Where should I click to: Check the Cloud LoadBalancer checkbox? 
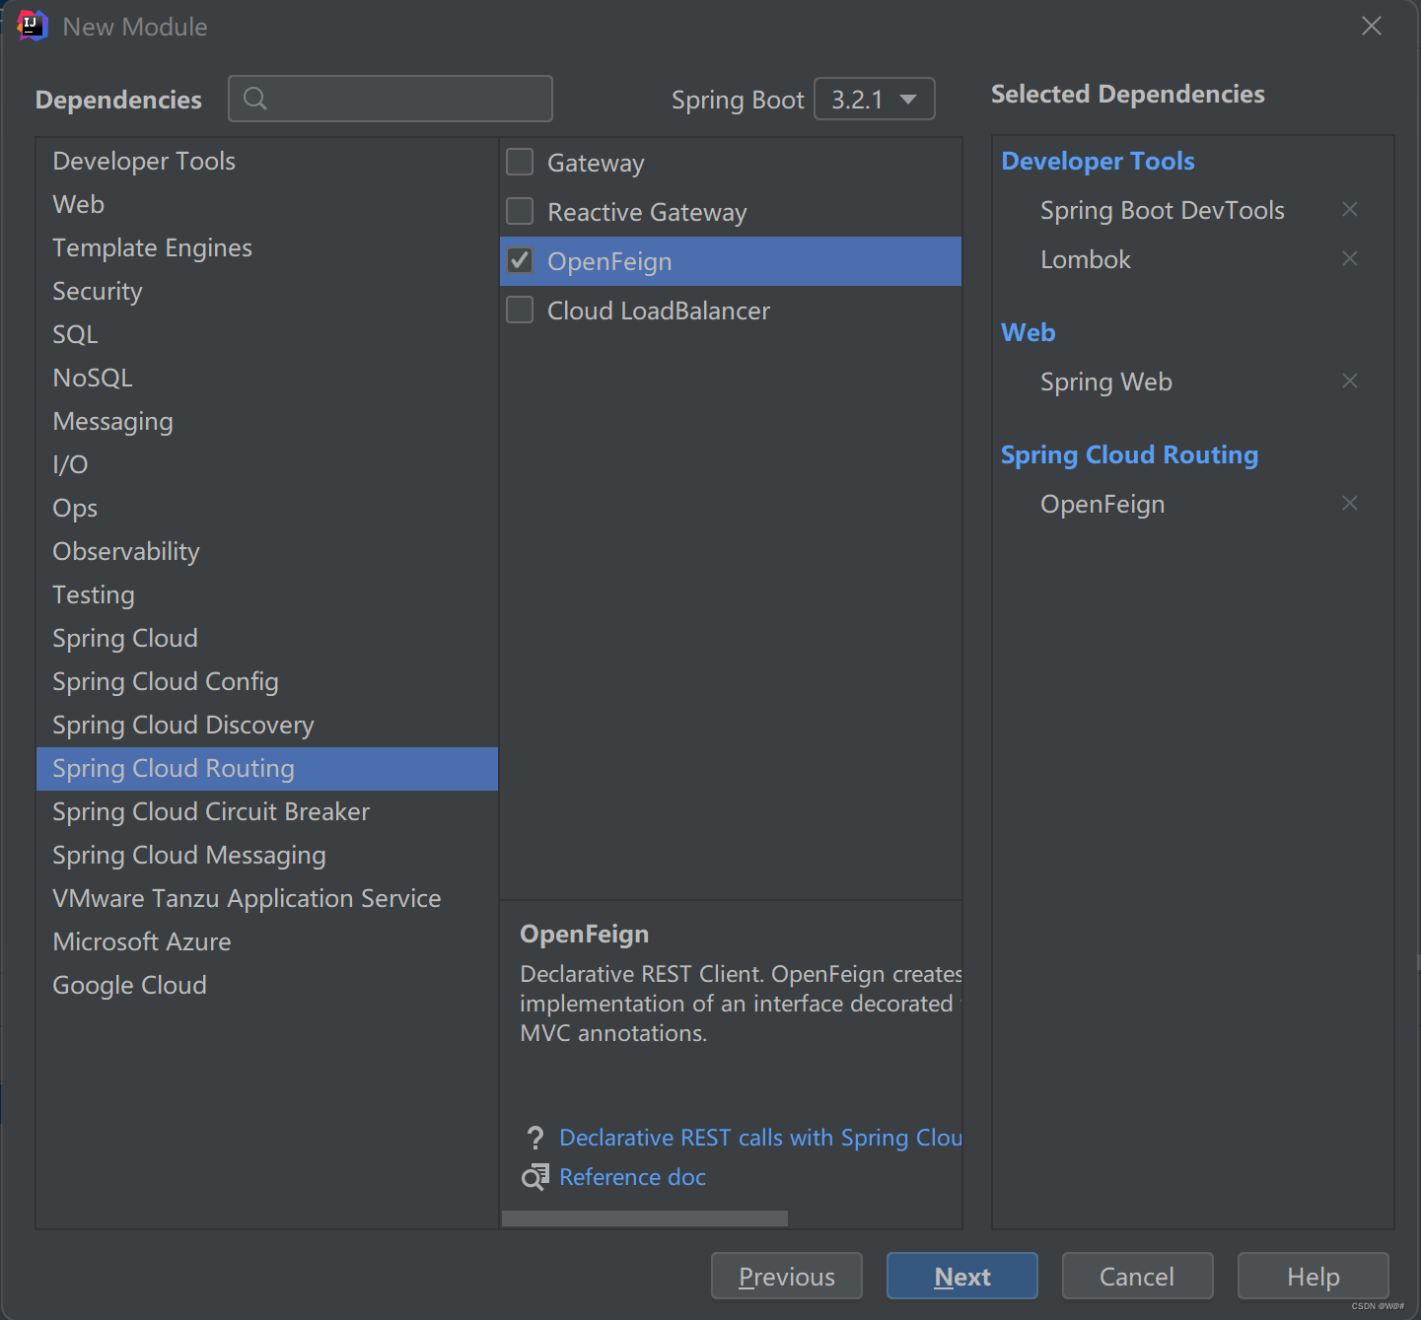pyautogui.click(x=520, y=310)
